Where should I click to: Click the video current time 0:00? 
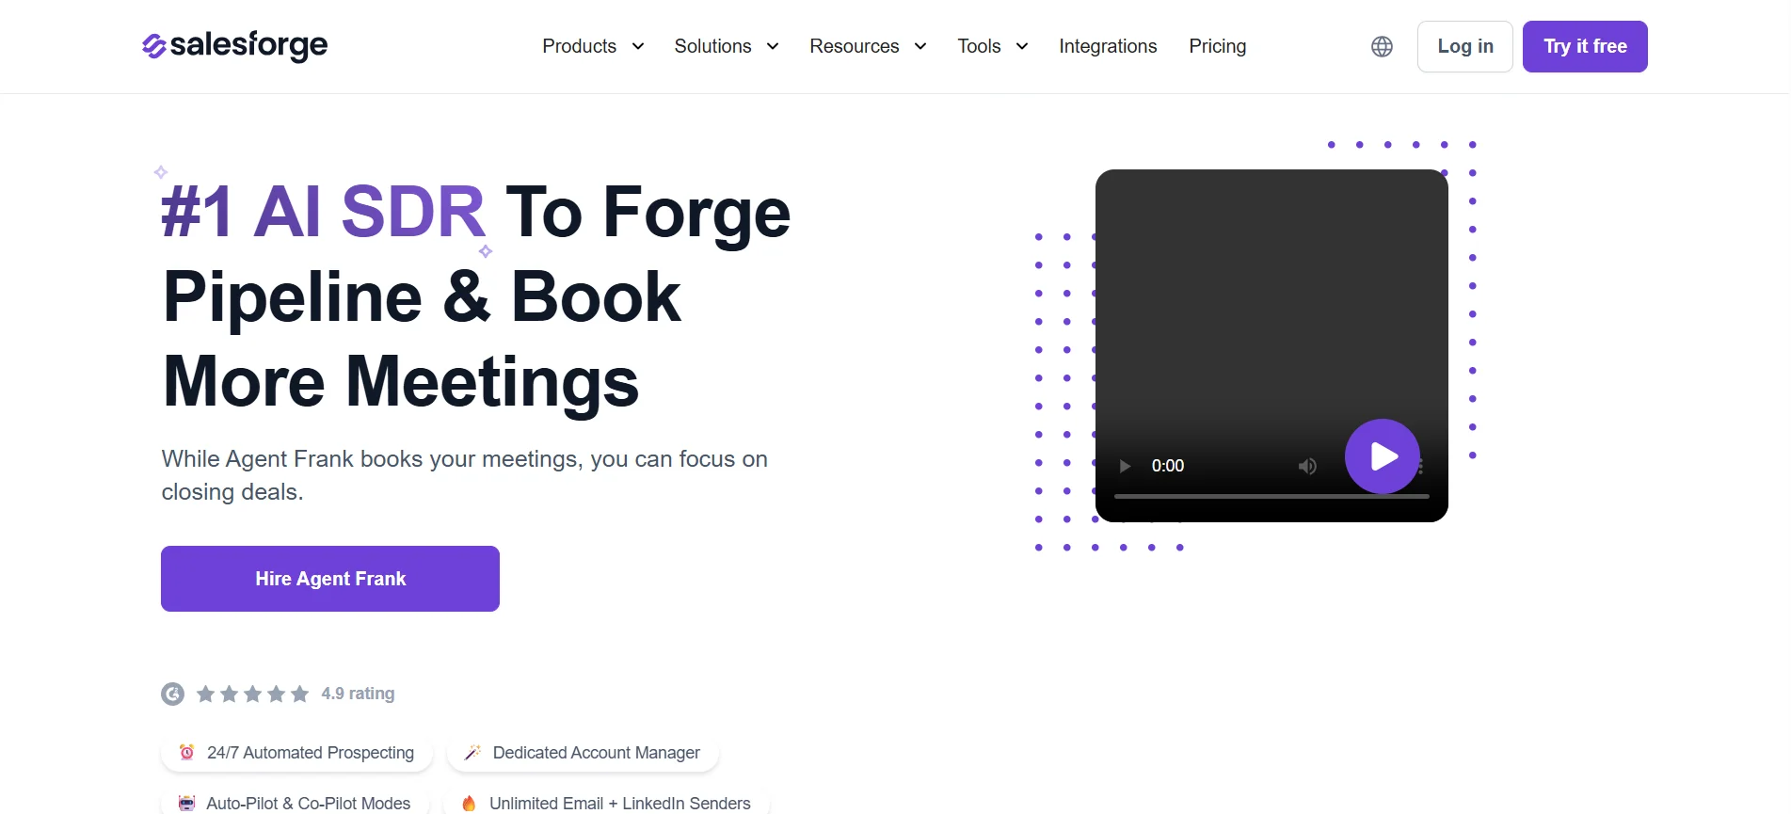(1168, 466)
